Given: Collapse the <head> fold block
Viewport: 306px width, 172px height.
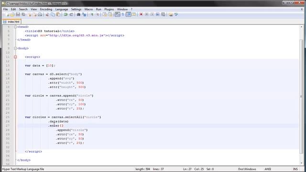Looking at the screenshot, I should [x=15, y=27].
